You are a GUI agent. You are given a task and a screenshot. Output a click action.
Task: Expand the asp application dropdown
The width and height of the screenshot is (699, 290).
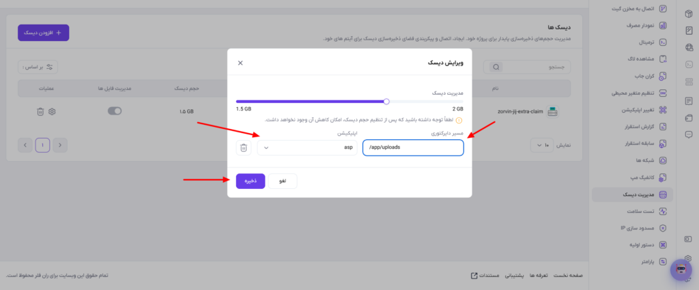307,148
